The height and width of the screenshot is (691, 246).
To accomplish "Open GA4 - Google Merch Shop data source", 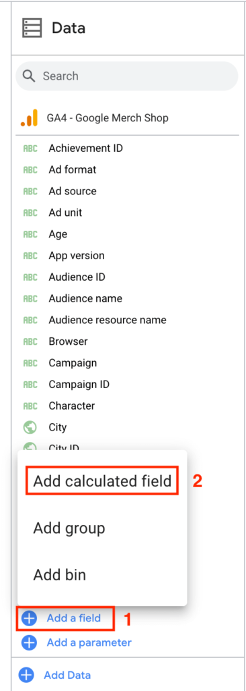I will click(108, 118).
